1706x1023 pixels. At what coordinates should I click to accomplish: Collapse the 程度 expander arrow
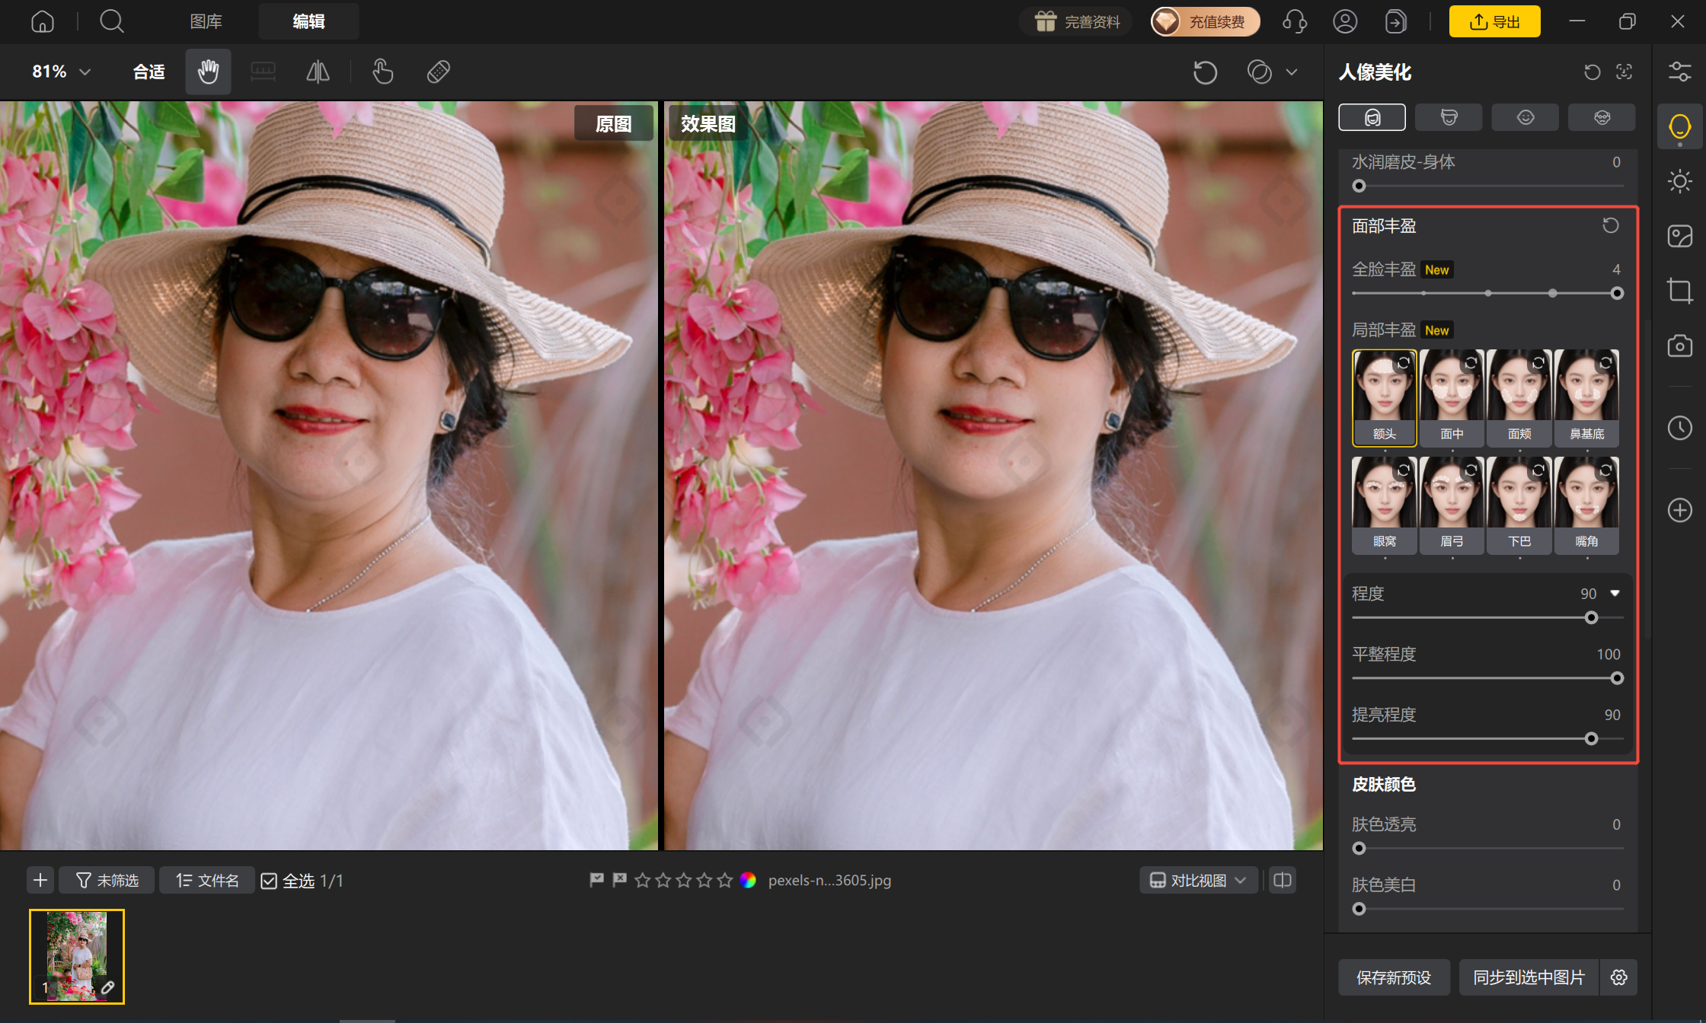tap(1615, 593)
